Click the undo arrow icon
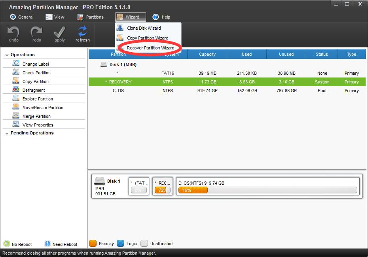 [13, 31]
